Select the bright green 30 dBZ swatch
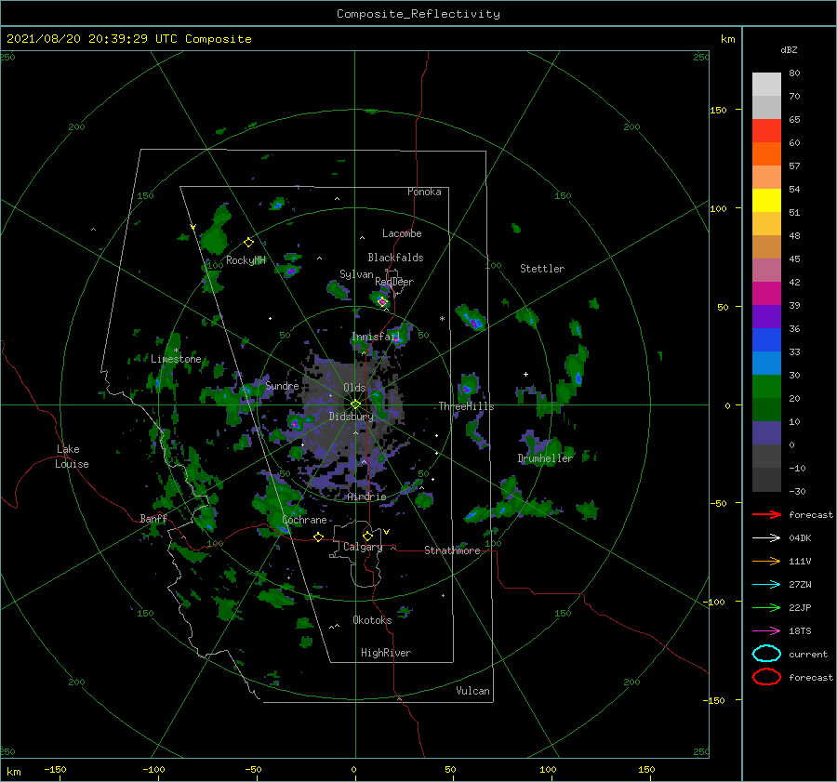This screenshot has height=782, width=837. pos(766,386)
